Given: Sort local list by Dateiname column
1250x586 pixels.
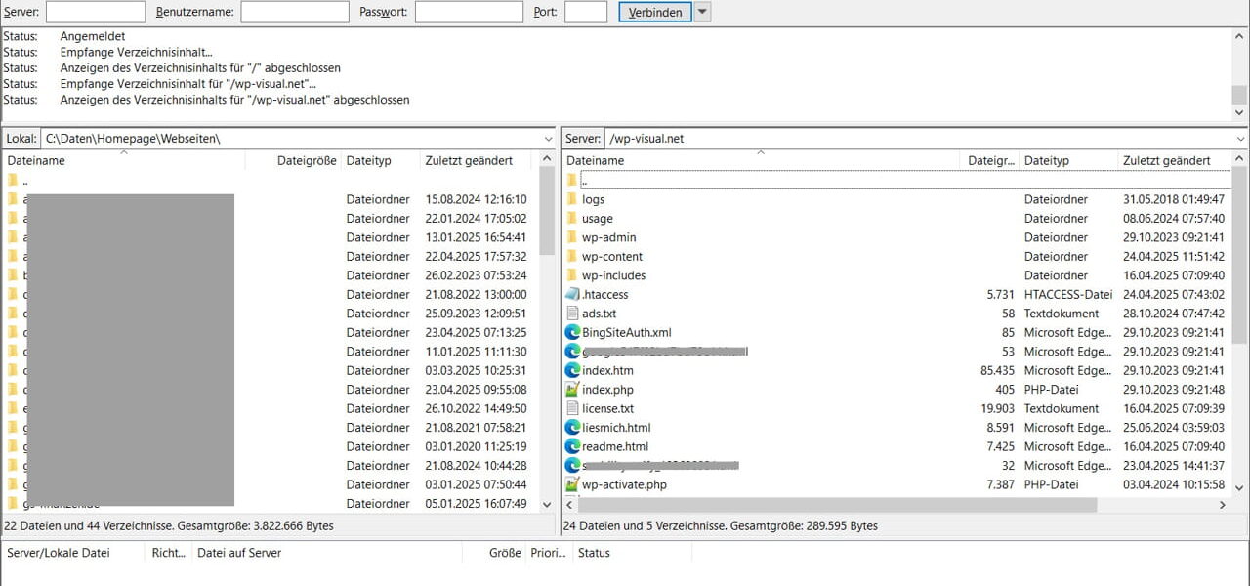Looking at the screenshot, I should click(x=124, y=160).
